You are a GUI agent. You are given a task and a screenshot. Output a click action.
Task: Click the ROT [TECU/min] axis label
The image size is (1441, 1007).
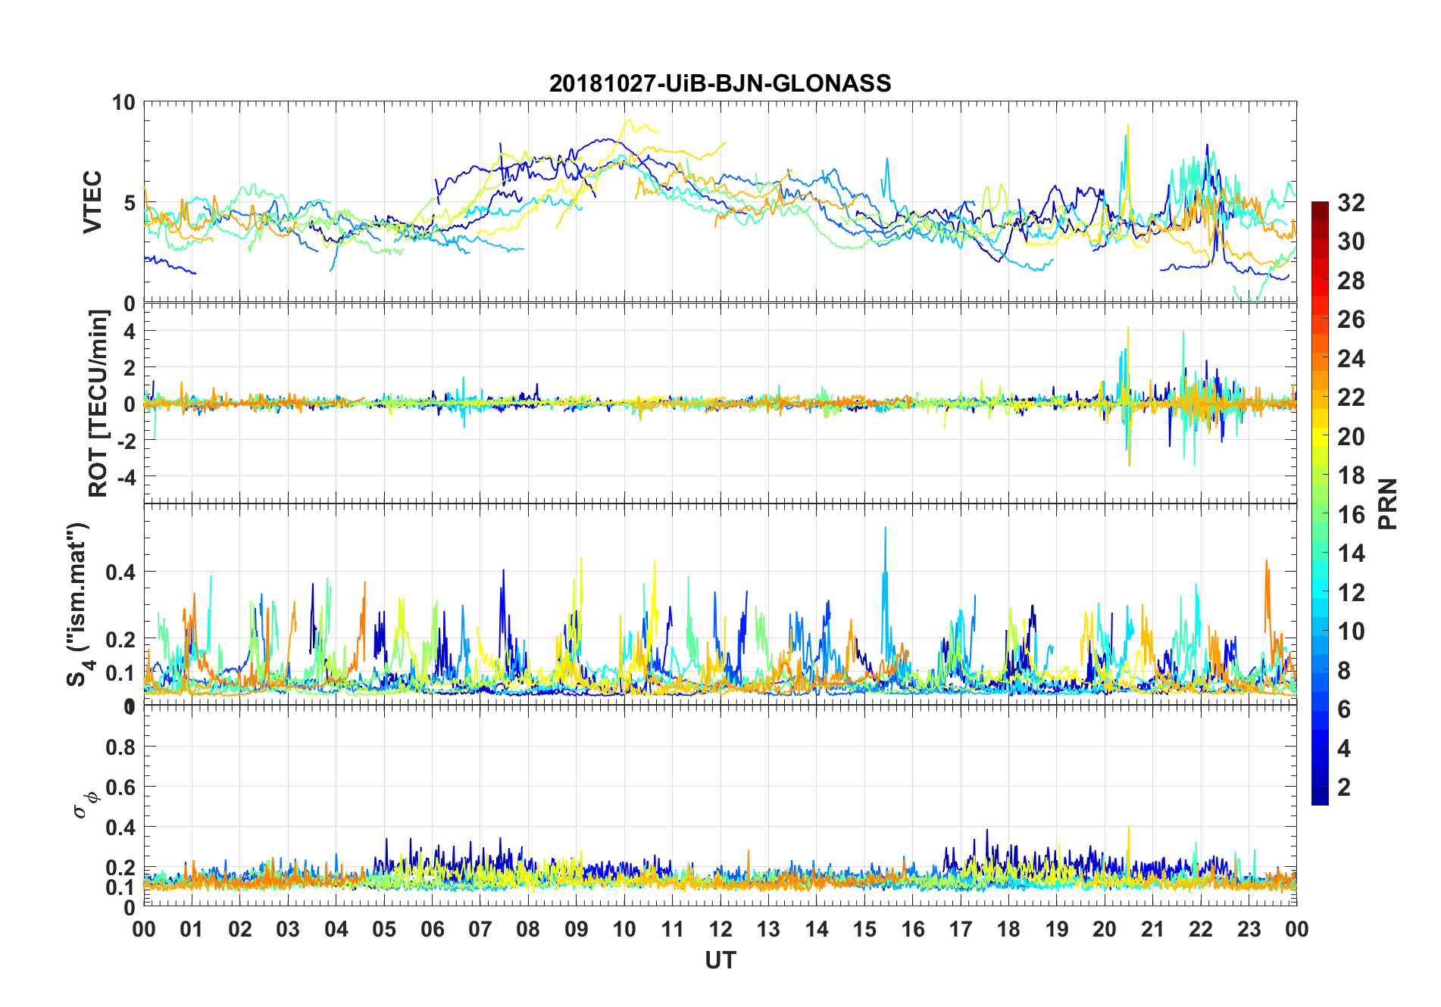[98, 403]
